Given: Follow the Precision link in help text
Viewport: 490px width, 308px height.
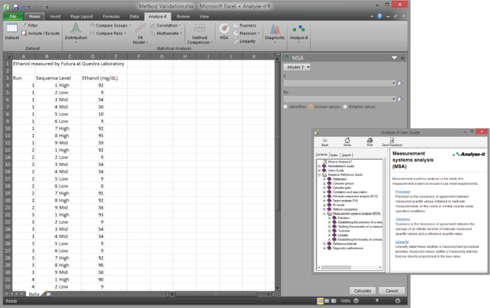Looking at the screenshot, I should (x=402, y=192).
